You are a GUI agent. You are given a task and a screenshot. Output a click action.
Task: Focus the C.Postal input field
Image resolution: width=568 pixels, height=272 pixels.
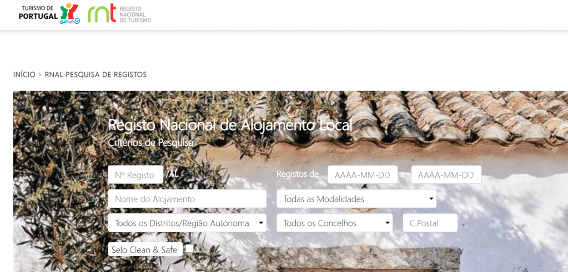click(430, 223)
